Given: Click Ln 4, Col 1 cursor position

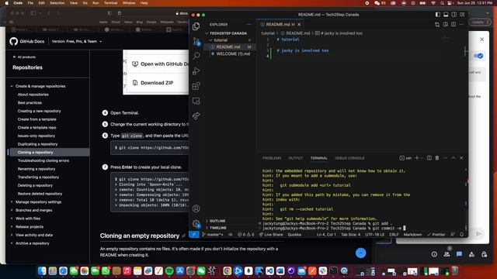Looking at the screenshot, I should pos(326,234).
